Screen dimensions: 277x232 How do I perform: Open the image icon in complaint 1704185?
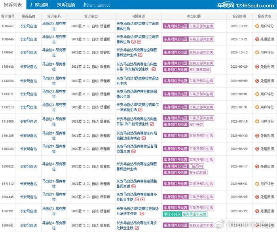(x=144, y=138)
